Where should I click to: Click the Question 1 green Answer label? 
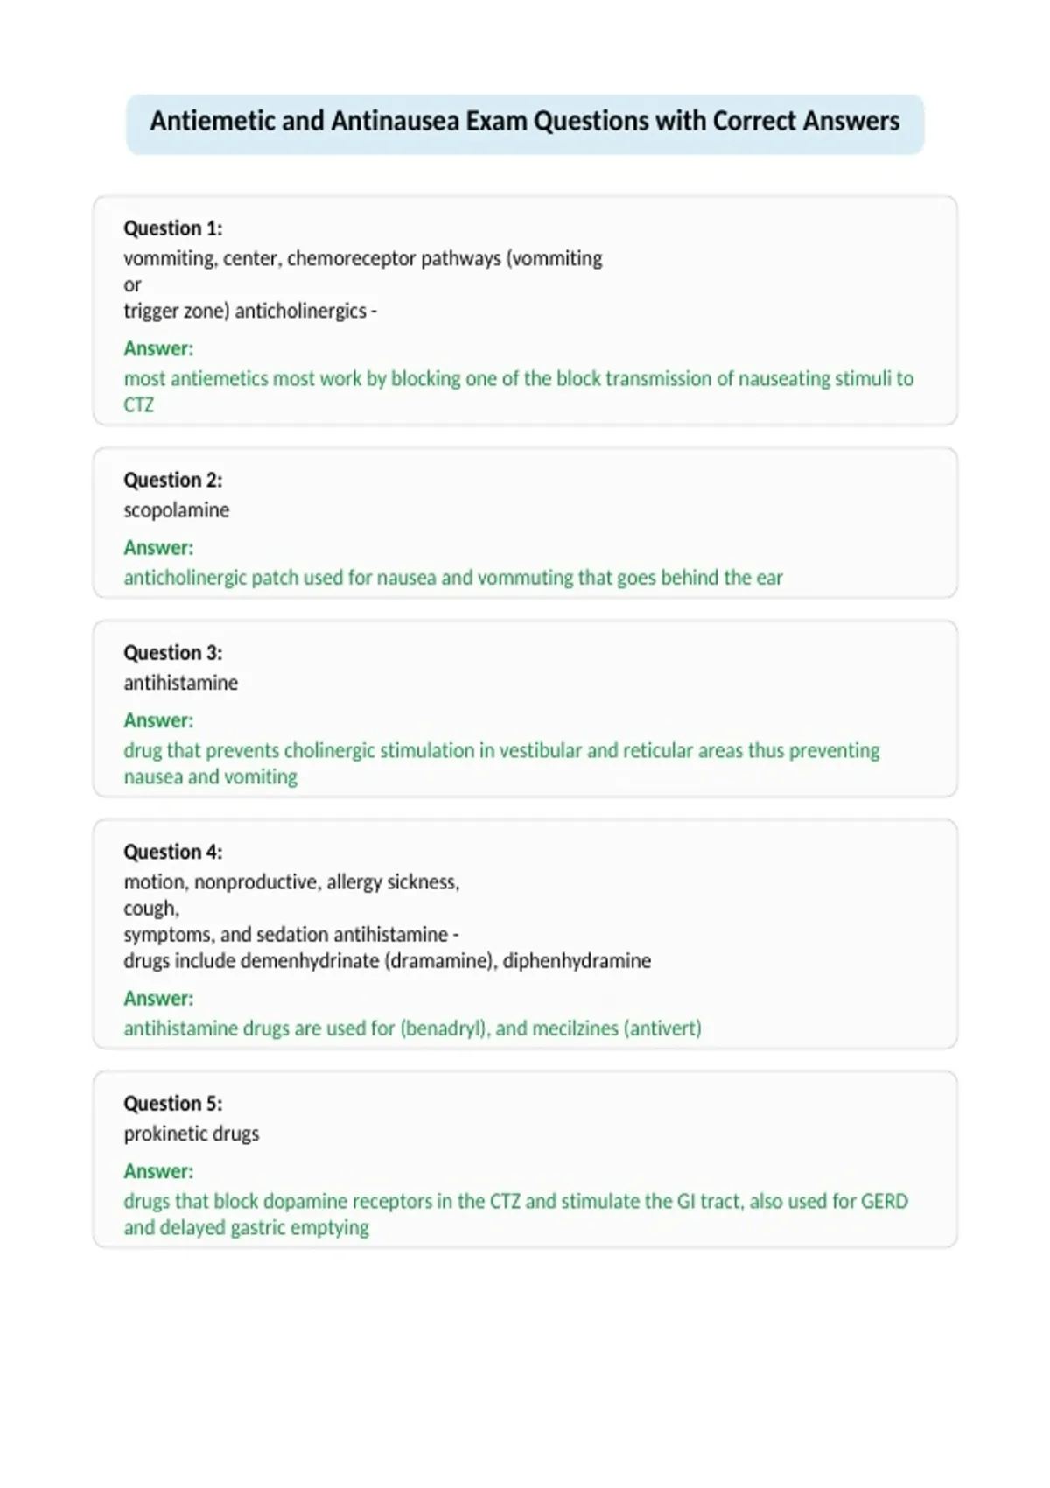158,348
